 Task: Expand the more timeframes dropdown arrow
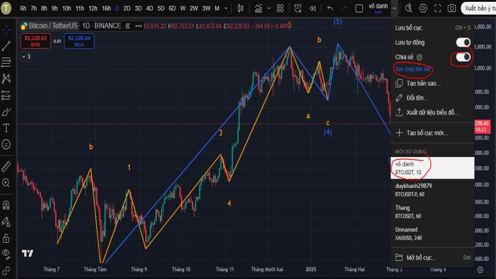226,8
